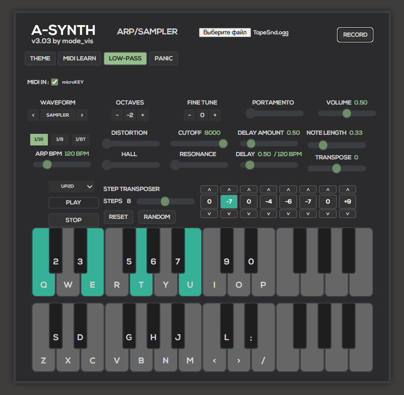Play the Q piano key
The width and height of the screenshot is (404, 395).
44,284
